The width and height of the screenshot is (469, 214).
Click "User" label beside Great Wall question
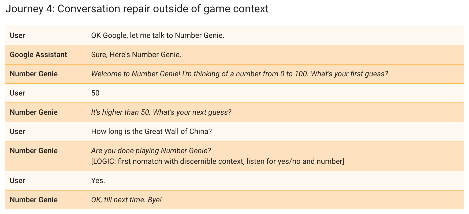coord(17,132)
